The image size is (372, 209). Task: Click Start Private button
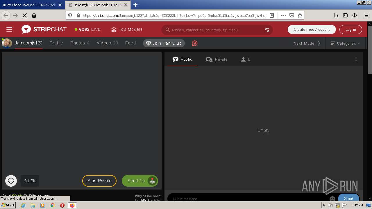point(99,181)
